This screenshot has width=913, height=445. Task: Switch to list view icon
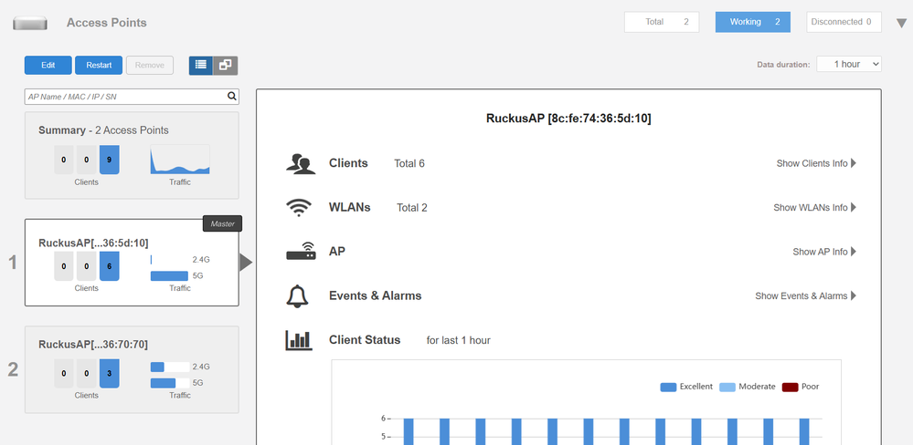[x=201, y=65]
